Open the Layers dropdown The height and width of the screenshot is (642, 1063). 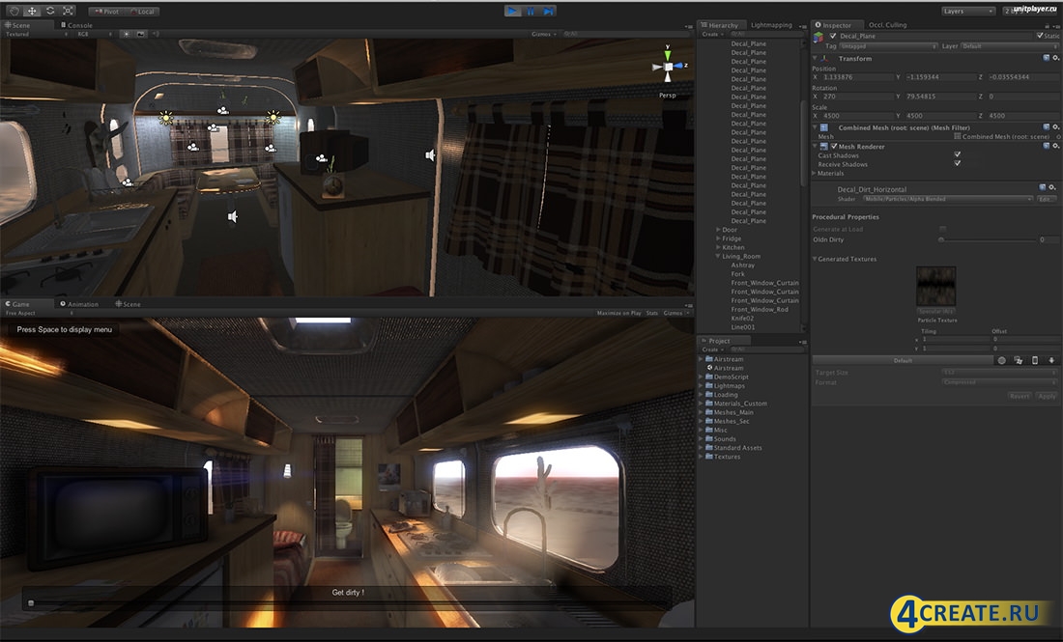click(967, 11)
